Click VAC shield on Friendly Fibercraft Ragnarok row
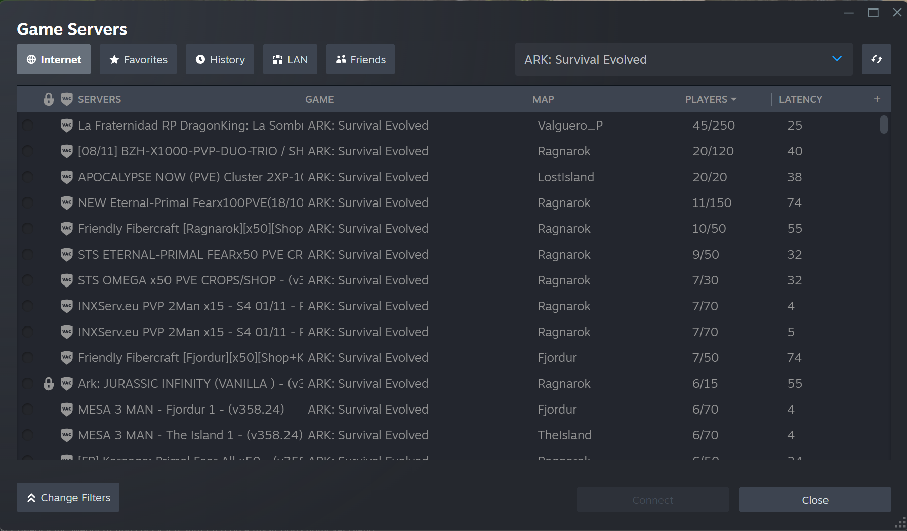 67,229
